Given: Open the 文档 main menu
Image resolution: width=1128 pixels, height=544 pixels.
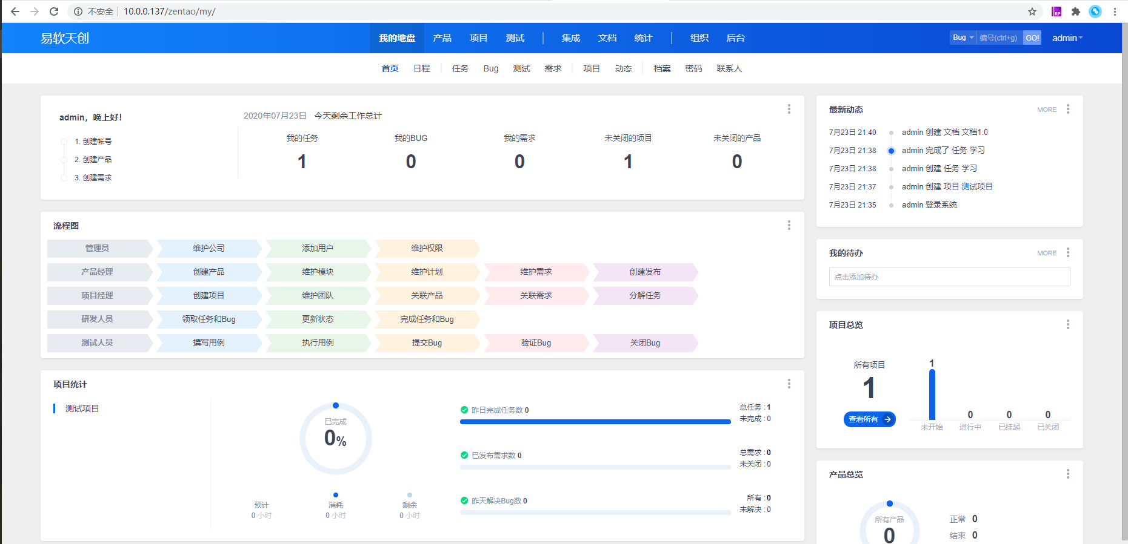Looking at the screenshot, I should pyautogui.click(x=607, y=38).
